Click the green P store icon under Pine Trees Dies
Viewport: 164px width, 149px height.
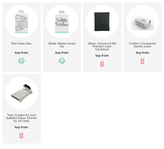21,61
